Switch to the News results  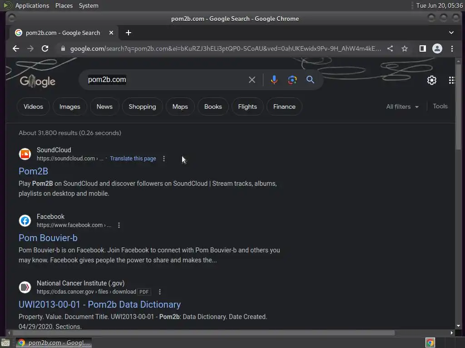(x=104, y=106)
